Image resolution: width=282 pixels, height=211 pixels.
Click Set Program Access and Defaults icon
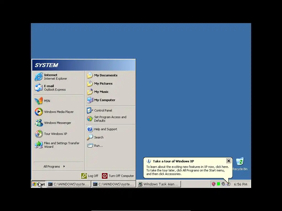90,119
